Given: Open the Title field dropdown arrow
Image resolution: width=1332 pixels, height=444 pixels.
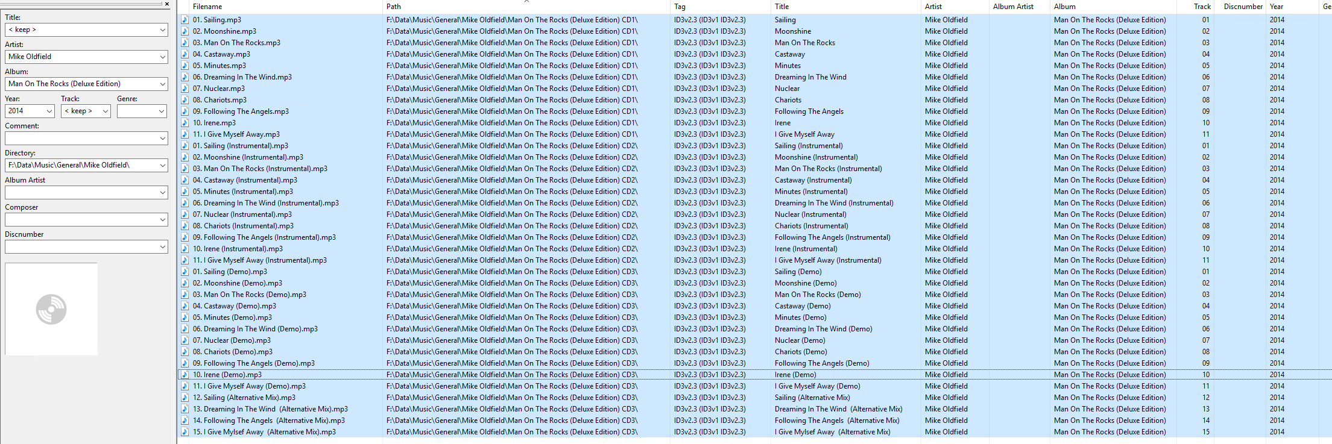Looking at the screenshot, I should point(163,30).
